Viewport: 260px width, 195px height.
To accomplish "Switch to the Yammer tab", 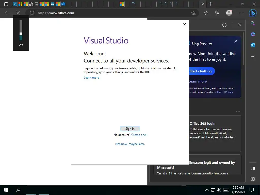I will 63,4.
